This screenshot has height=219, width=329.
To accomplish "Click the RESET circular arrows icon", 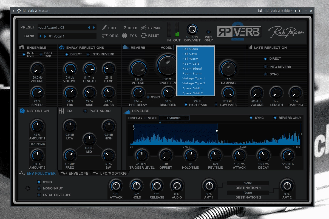I will click(x=144, y=36).
